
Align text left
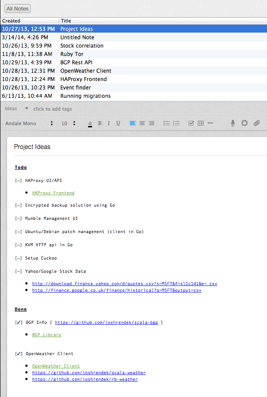133,123
